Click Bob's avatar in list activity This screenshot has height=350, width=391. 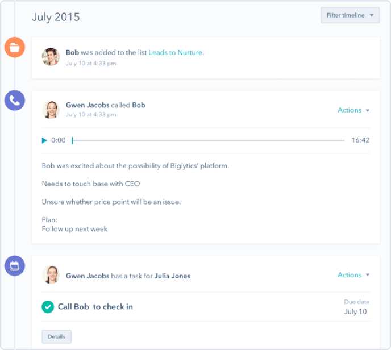[x=51, y=57]
